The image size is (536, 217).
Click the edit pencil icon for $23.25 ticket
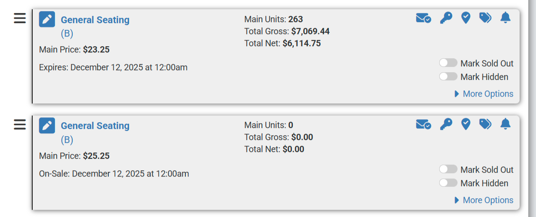47,19
